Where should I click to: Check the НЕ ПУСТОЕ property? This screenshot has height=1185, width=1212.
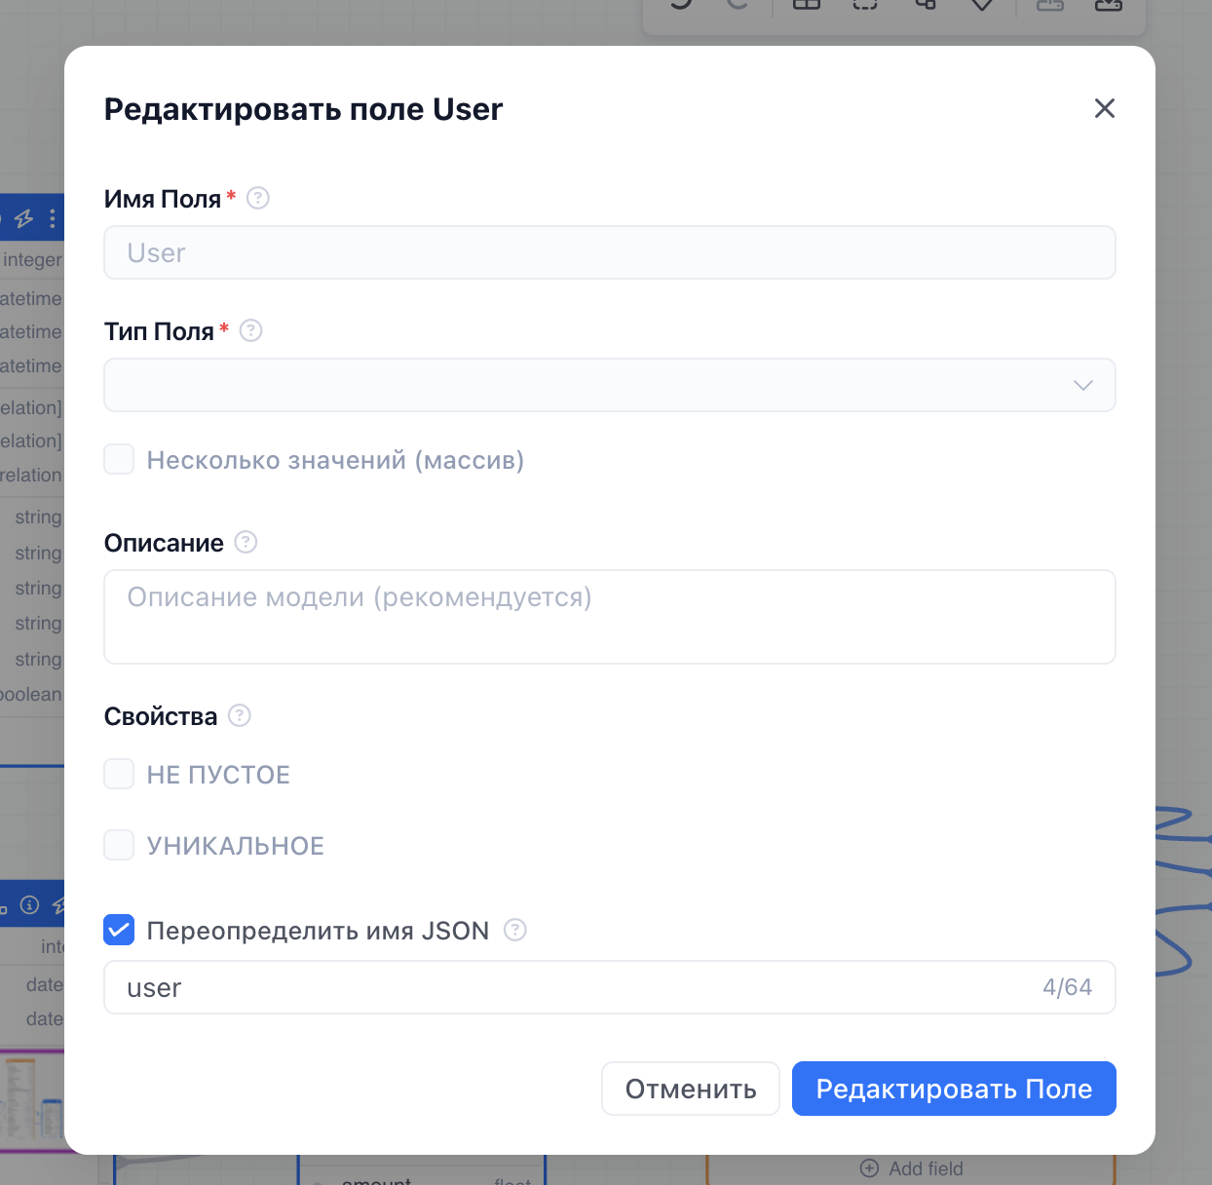click(119, 774)
